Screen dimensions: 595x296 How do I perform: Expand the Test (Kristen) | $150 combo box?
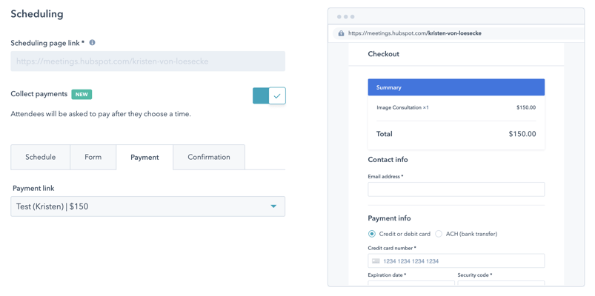coord(147,206)
